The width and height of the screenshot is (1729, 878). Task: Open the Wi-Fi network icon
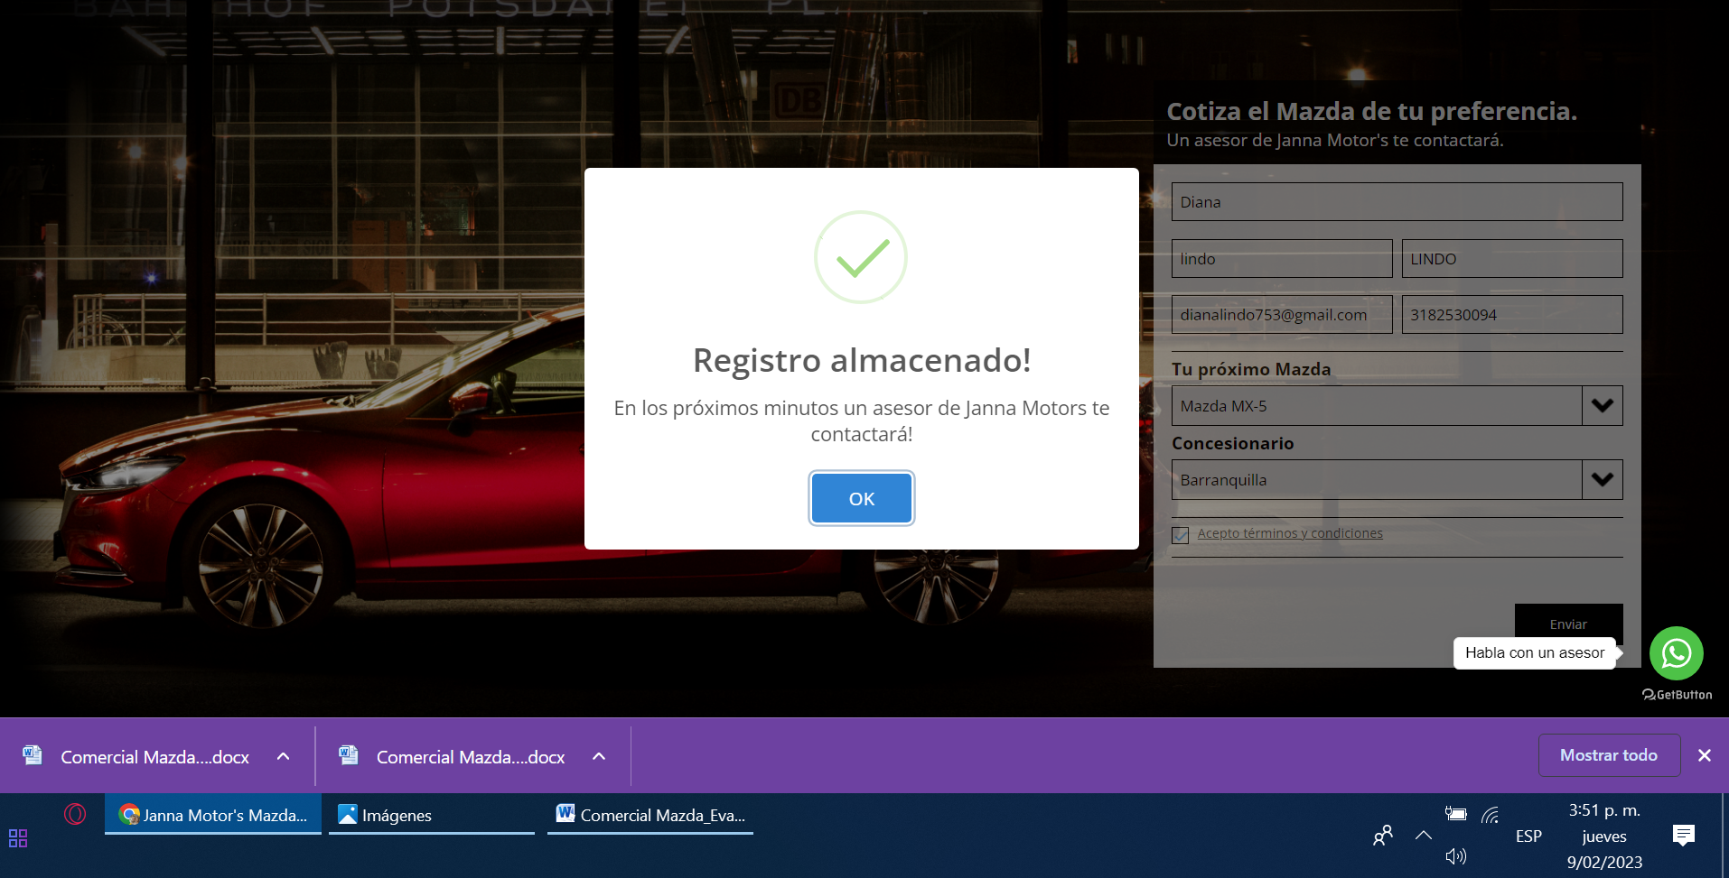pos(1491,815)
